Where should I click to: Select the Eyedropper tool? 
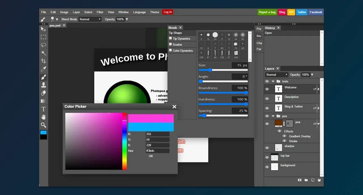pos(43,69)
